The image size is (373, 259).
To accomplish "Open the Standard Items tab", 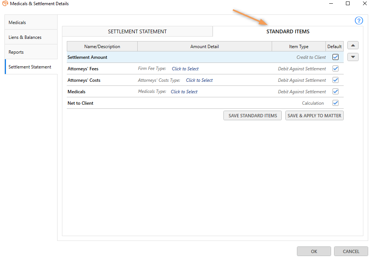I will tap(288, 31).
